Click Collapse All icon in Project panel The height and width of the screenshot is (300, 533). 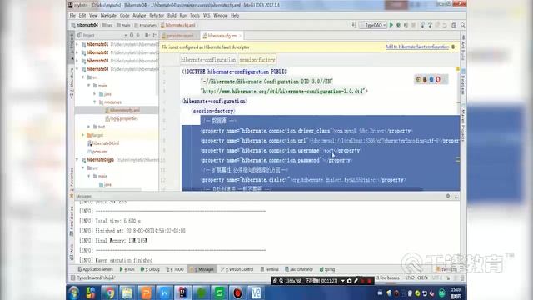(138, 35)
